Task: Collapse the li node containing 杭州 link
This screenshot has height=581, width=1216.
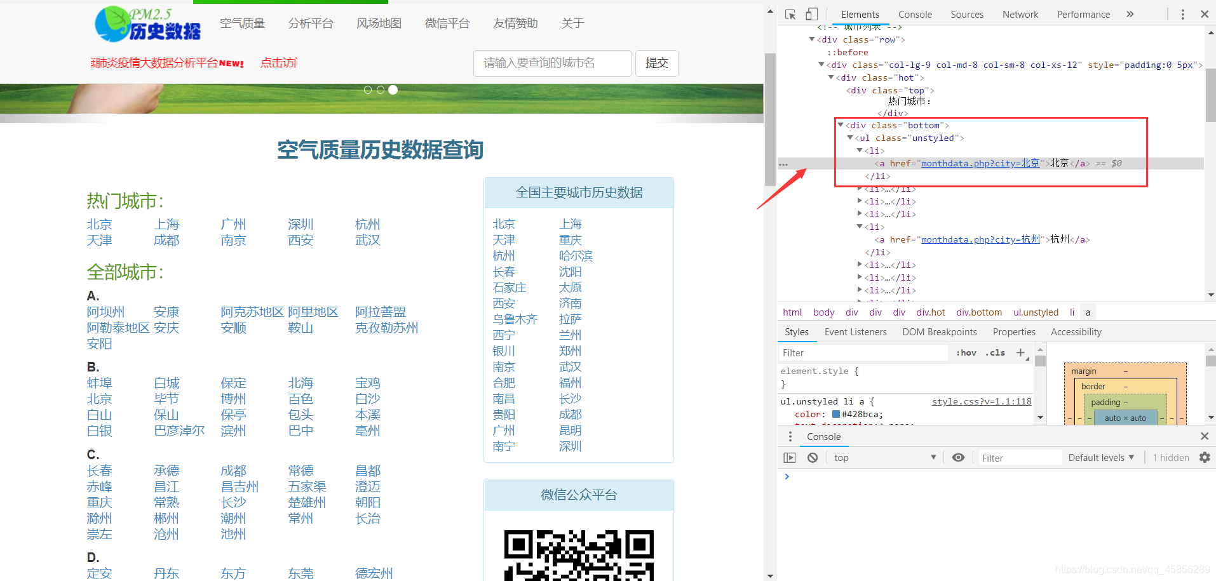Action: (x=860, y=227)
